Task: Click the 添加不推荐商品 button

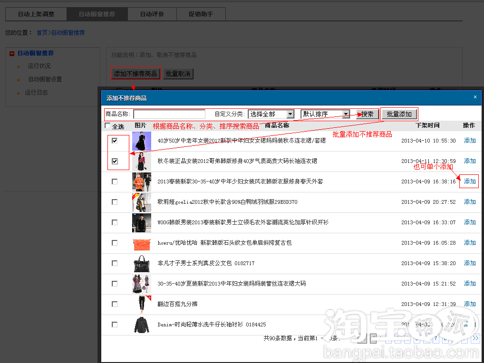Action: point(136,74)
